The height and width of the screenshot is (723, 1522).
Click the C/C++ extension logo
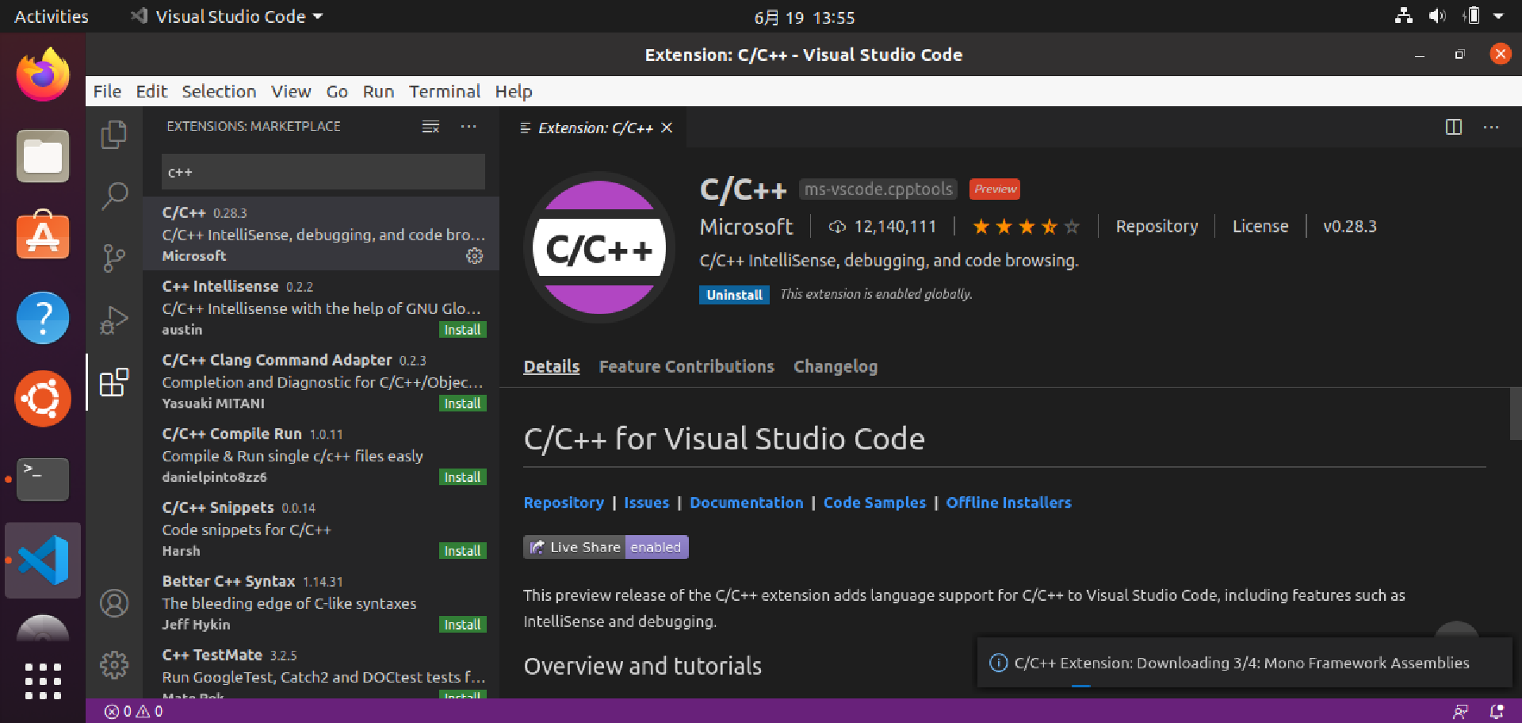pyautogui.click(x=599, y=247)
